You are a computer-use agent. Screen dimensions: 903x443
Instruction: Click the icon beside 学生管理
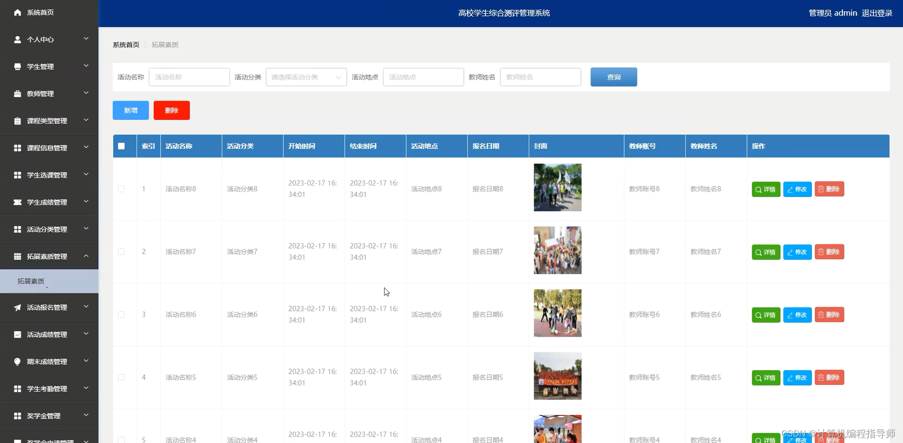(x=17, y=66)
